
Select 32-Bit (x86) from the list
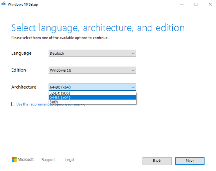[92, 93]
